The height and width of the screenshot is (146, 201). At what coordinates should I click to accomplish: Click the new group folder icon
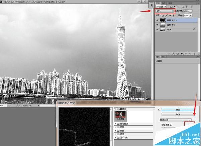[x=186, y=53]
